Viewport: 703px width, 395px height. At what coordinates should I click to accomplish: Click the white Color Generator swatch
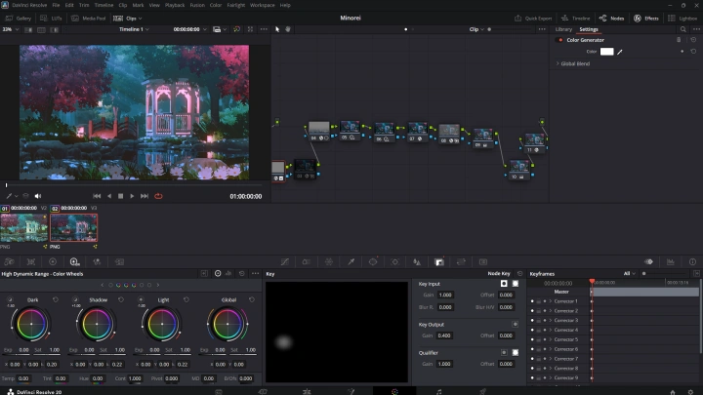606,52
